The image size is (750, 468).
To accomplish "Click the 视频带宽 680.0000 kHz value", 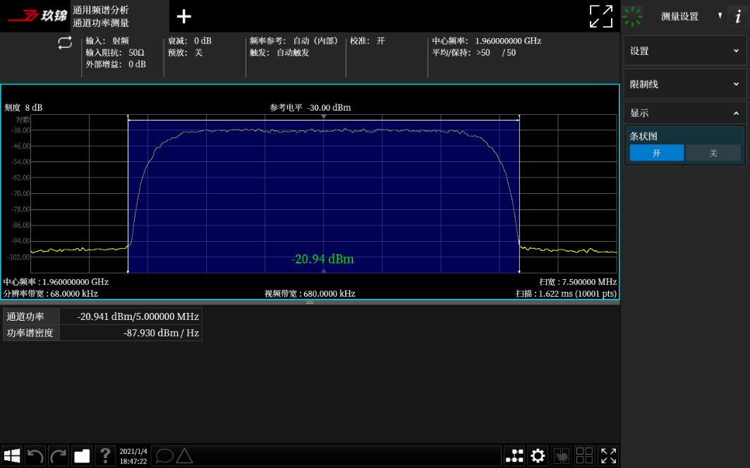I will coord(310,293).
